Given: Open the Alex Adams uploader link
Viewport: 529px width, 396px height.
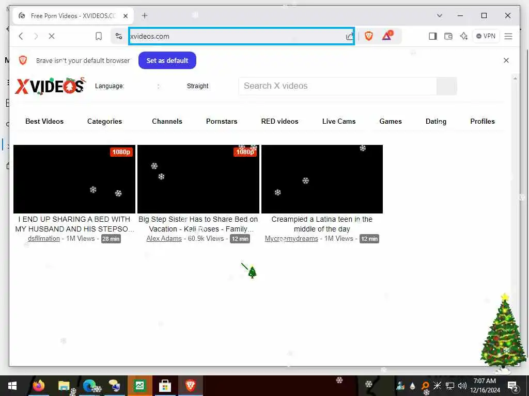Looking at the screenshot, I should click(164, 239).
